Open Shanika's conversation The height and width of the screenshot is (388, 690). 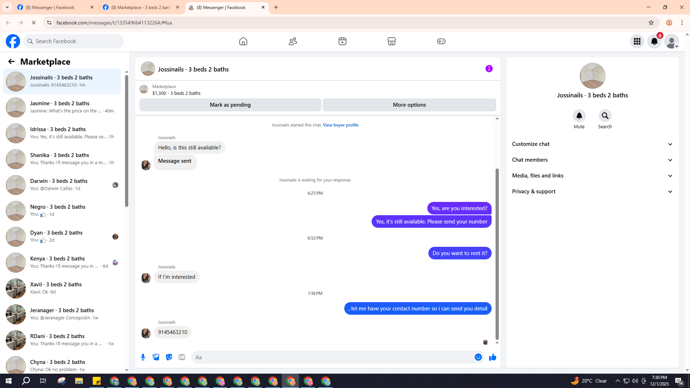[62, 159]
